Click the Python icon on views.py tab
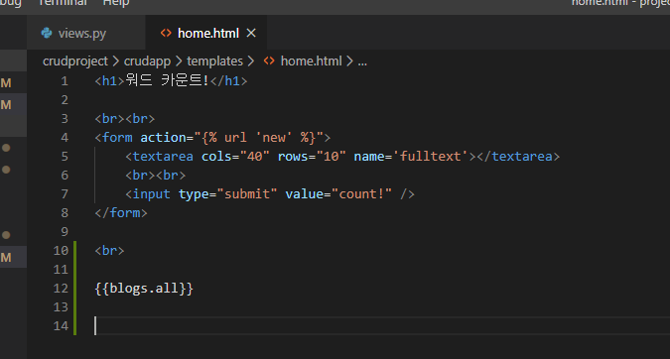The width and height of the screenshot is (670, 359). (47, 33)
